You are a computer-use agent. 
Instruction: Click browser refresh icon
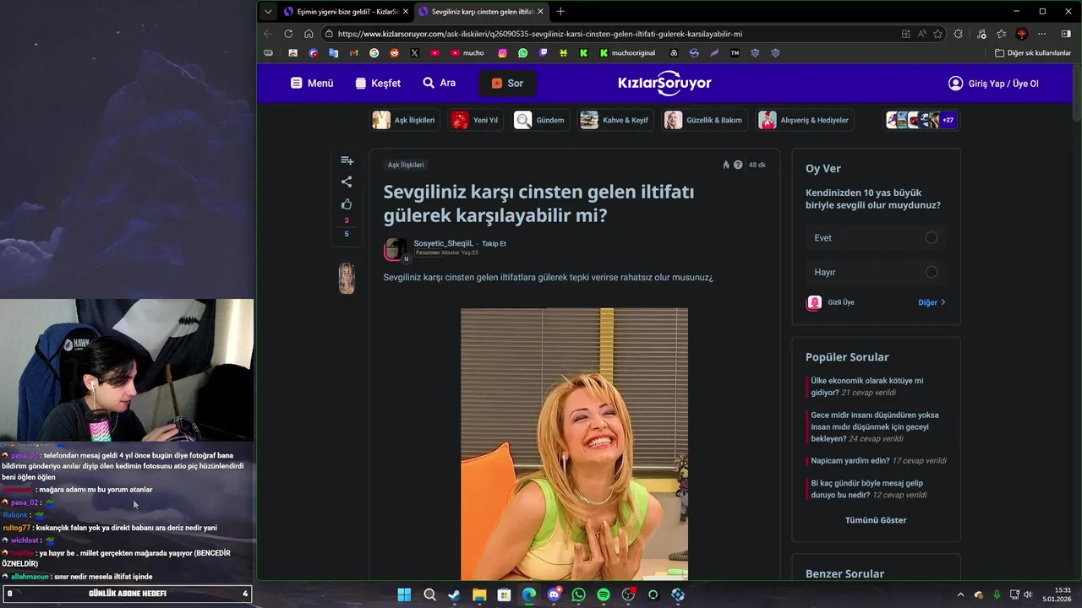[288, 34]
